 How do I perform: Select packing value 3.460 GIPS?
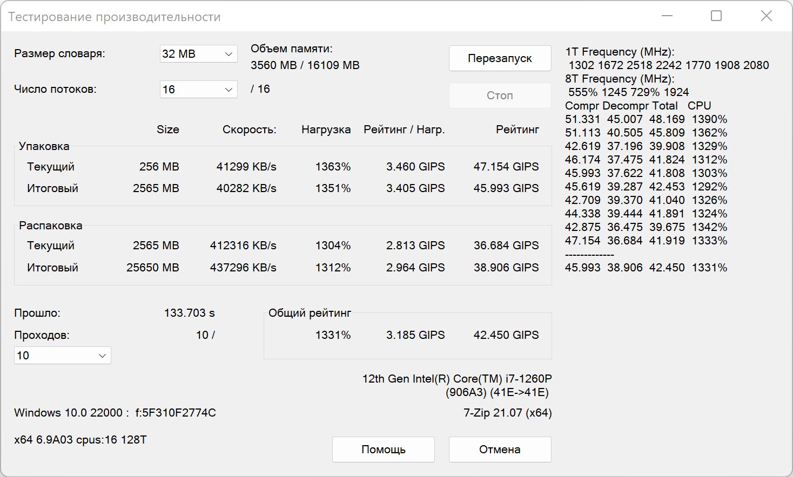coord(415,167)
